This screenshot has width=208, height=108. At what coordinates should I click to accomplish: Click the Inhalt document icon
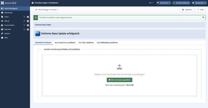tap(2, 17)
